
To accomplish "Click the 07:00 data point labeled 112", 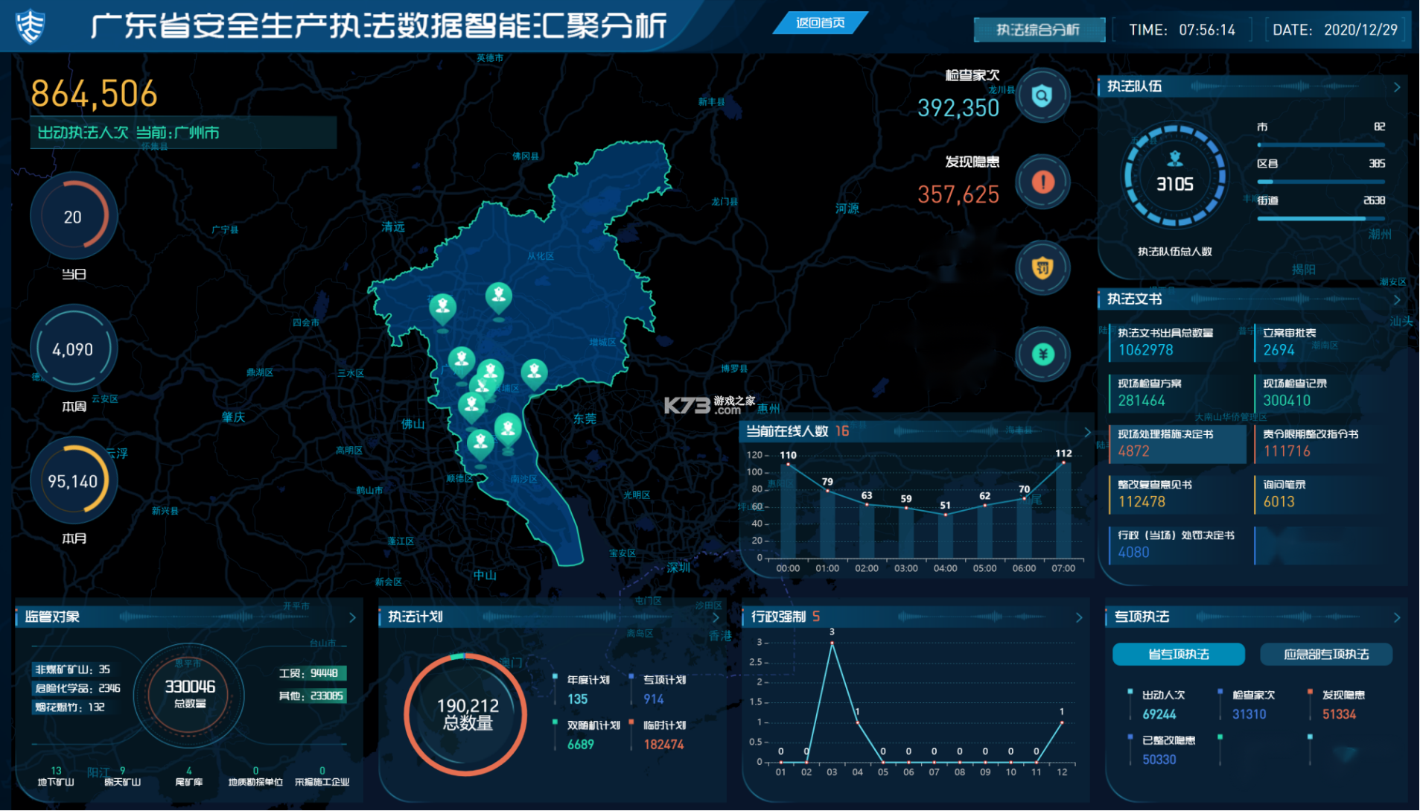I will tap(1063, 462).
